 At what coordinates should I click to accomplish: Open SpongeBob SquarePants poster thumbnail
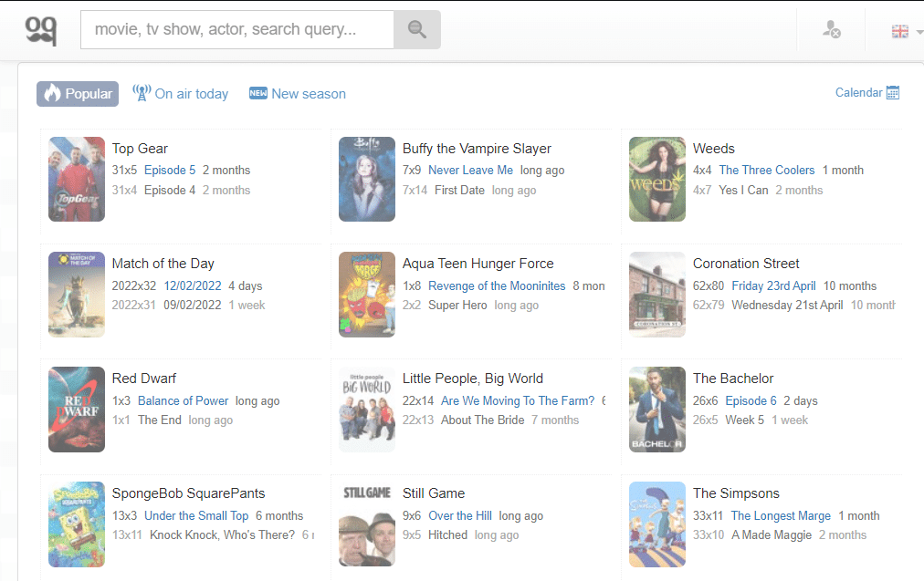(77, 524)
